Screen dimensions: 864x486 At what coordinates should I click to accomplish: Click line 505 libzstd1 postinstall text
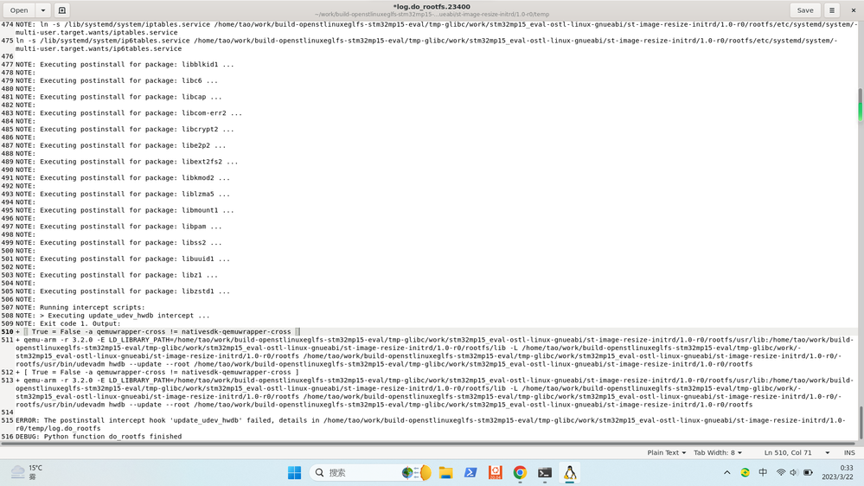point(122,291)
